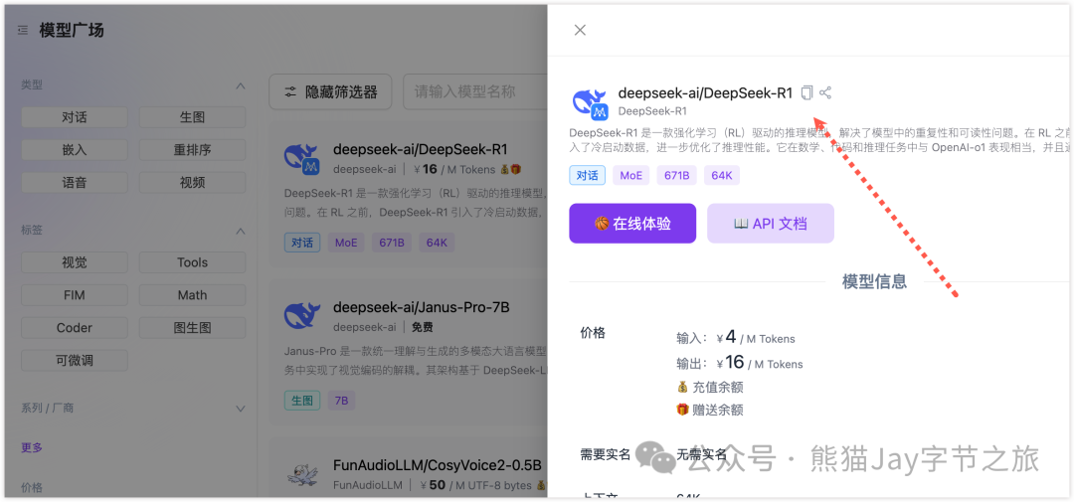Click the 模型广场 page heading
Viewport: 1074px width, 502px height.
tap(72, 30)
